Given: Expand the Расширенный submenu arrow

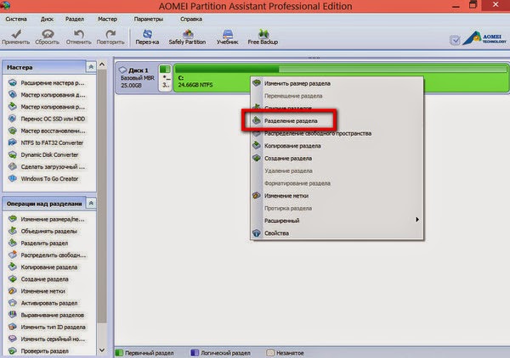Looking at the screenshot, I should point(417,220).
